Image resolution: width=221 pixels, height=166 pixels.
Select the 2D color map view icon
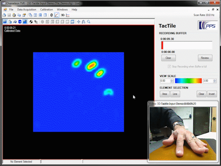[x=25, y=22]
